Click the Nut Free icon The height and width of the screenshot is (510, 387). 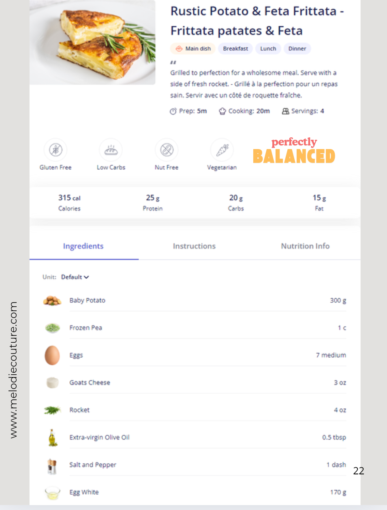click(167, 150)
